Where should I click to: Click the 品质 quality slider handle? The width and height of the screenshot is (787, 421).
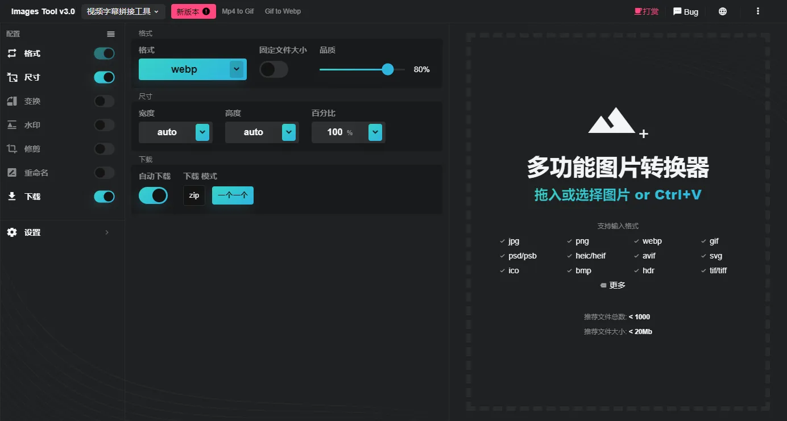click(x=388, y=69)
